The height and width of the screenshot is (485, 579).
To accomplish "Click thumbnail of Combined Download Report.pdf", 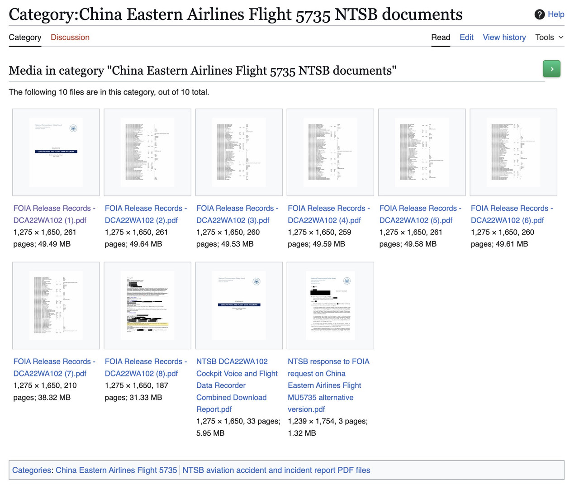I will 239,305.
